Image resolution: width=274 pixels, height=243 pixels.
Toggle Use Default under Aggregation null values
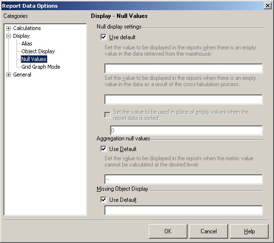click(103, 149)
